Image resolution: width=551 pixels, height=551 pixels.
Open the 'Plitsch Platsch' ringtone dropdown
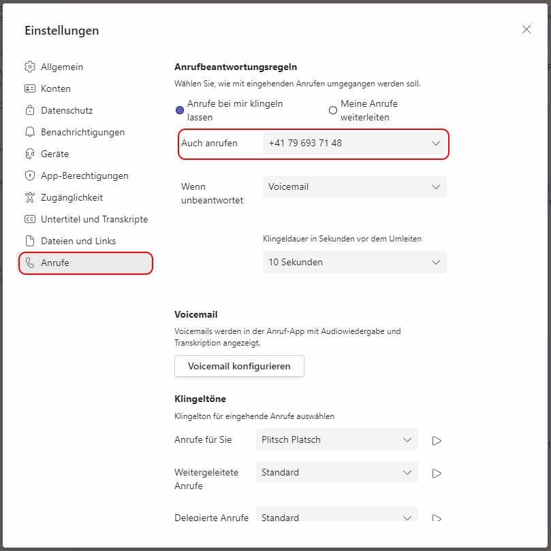(x=337, y=439)
